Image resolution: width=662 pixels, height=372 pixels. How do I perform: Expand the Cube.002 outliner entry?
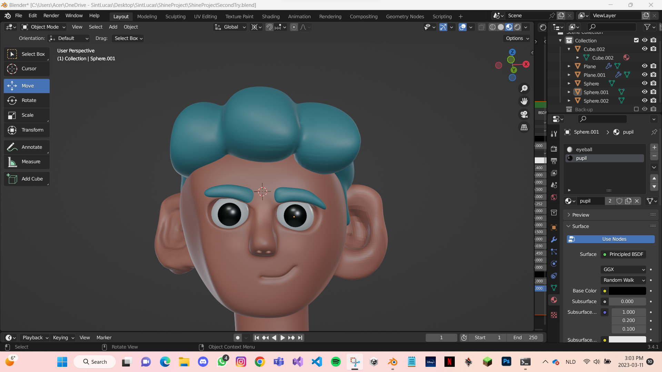pos(569,49)
